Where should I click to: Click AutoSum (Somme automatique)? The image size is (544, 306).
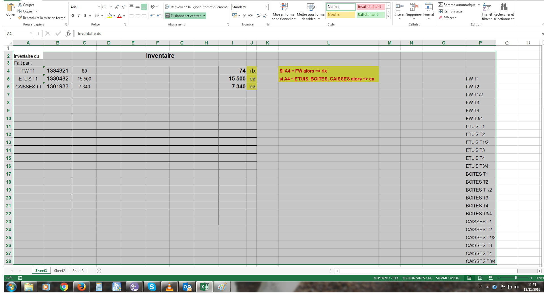(x=457, y=5)
